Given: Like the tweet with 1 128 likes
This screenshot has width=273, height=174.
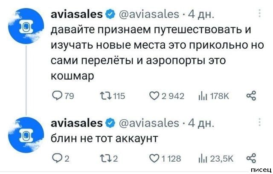Looking at the screenshot, I should [153, 159].
